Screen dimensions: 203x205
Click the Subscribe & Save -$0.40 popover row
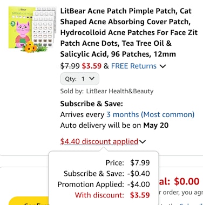pyautogui.click(x=107, y=174)
